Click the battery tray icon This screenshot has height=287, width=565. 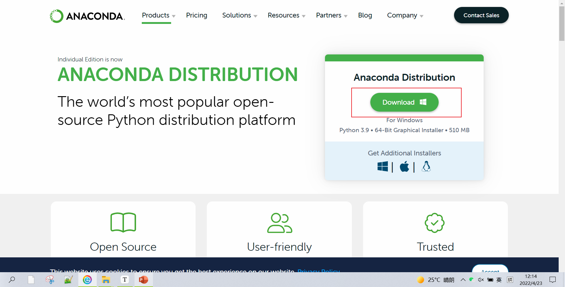click(490, 280)
